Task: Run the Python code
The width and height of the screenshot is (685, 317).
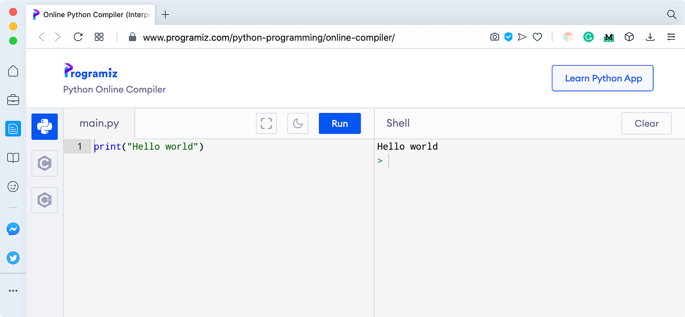Action: (340, 123)
